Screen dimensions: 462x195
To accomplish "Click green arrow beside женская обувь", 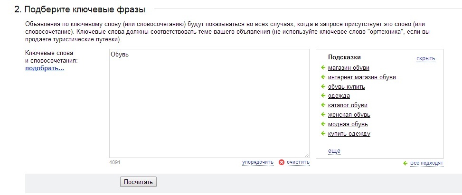I will click(323, 115).
